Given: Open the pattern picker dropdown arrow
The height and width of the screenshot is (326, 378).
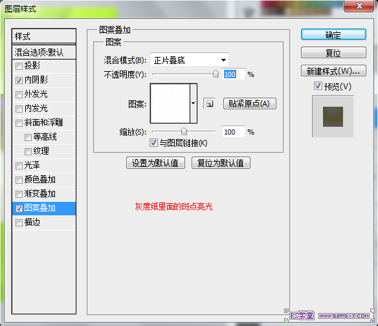Looking at the screenshot, I should [x=194, y=103].
